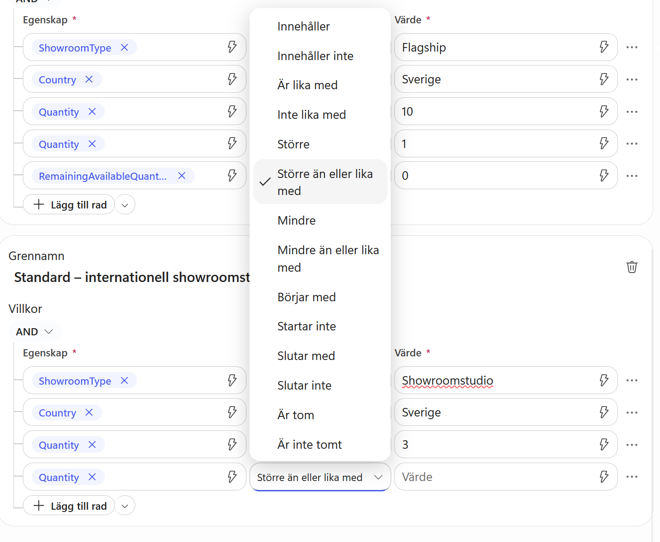The image size is (660, 542).
Task: Open more options for the Showroomstudio row
Action: [x=632, y=381]
